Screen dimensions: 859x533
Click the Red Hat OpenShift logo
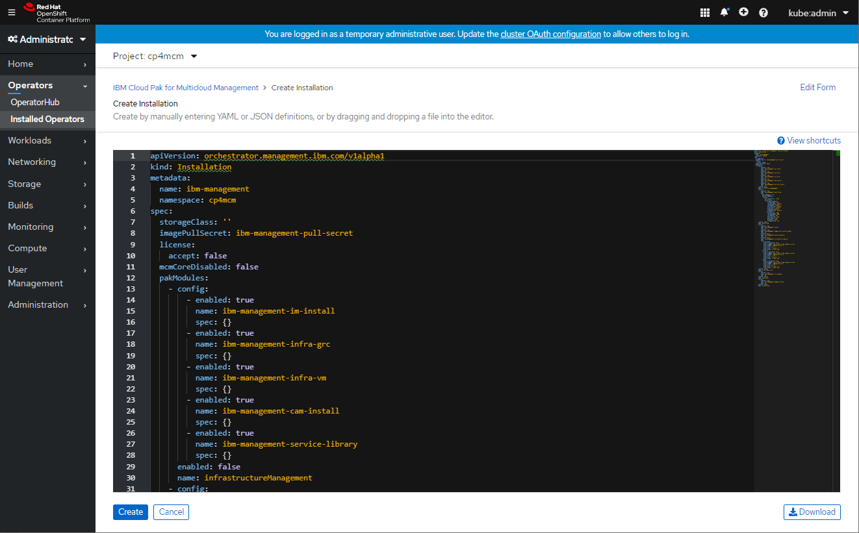pyautogui.click(x=57, y=12)
